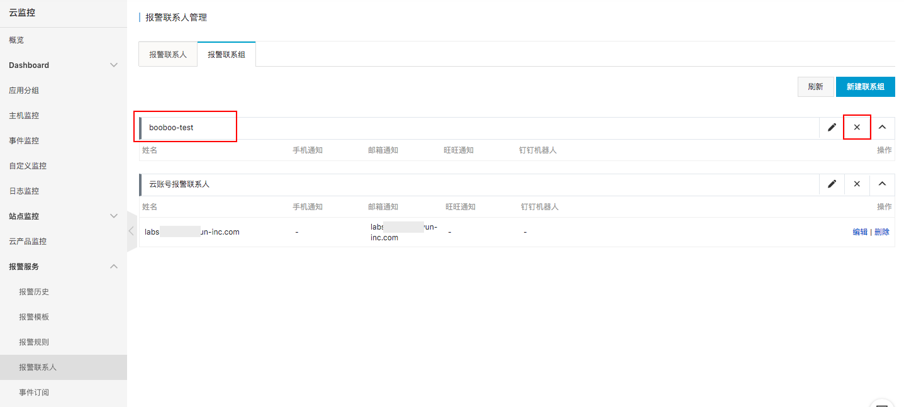Click the 新建联系组 button
The width and height of the screenshot is (904, 407).
click(x=865, y=87)
